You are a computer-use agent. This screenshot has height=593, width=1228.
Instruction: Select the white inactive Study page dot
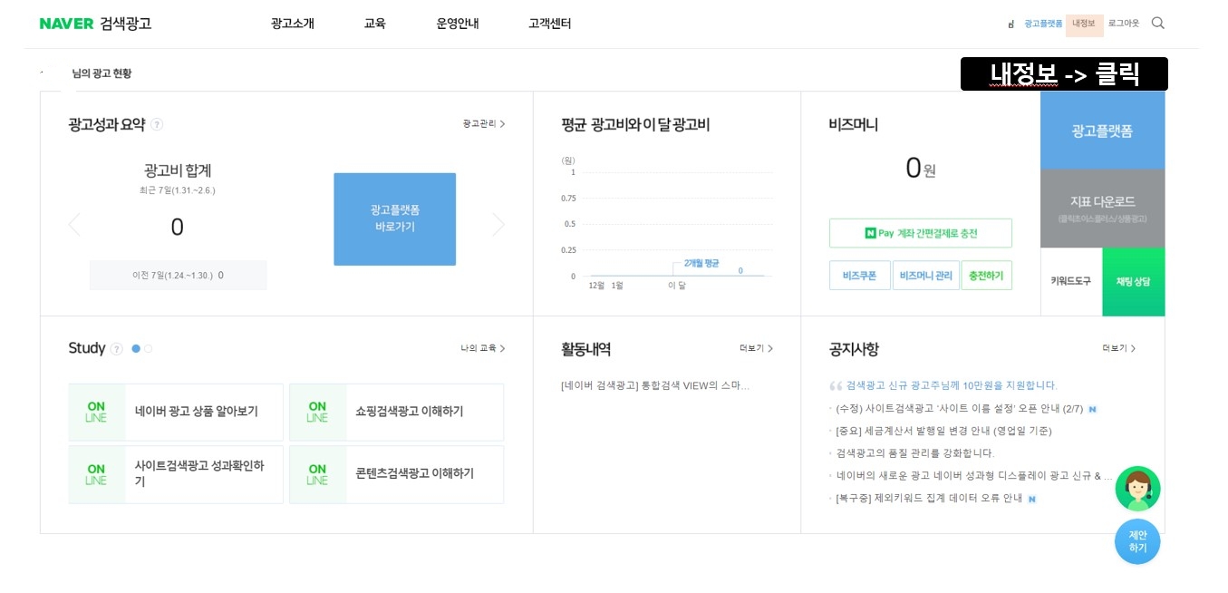[148, 348]
